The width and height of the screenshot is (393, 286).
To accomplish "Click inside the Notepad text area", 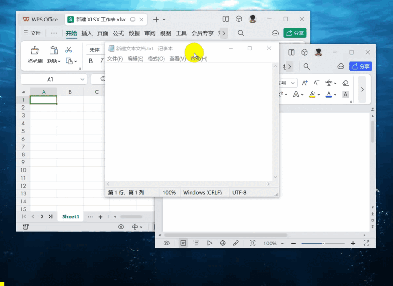I will coord(189,122).
